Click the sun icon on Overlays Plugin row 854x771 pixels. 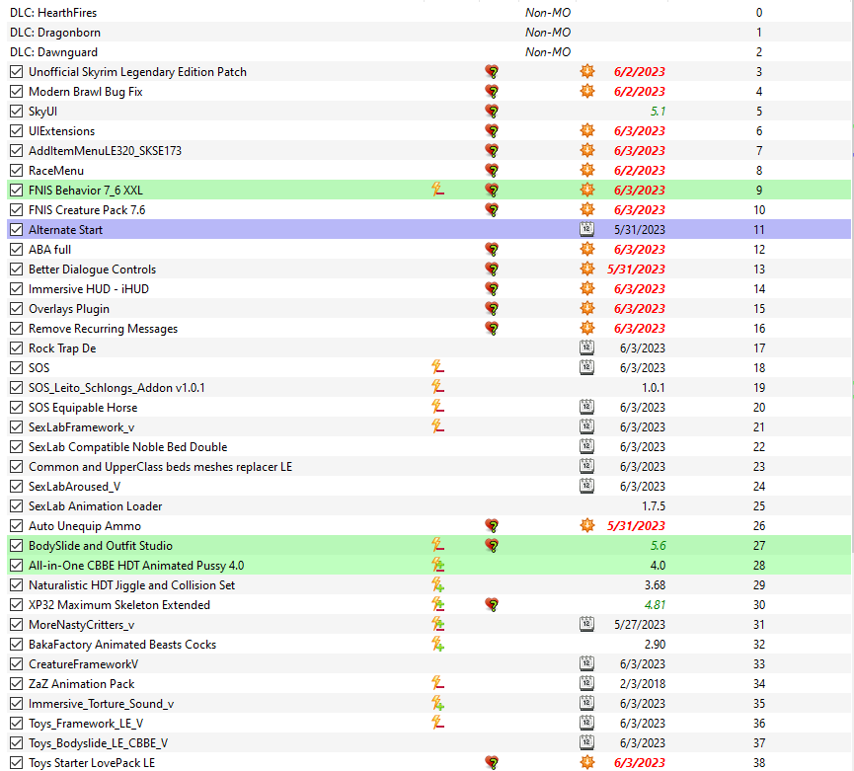click(587, 309)
